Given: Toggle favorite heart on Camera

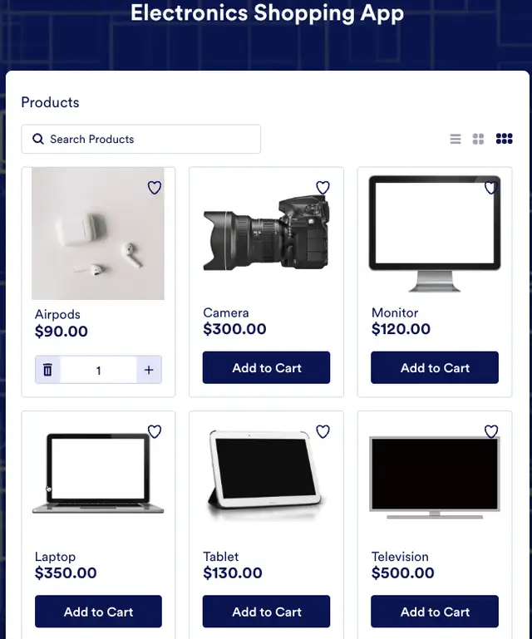Looking at the screenshot, I should [x=323, y=188].
